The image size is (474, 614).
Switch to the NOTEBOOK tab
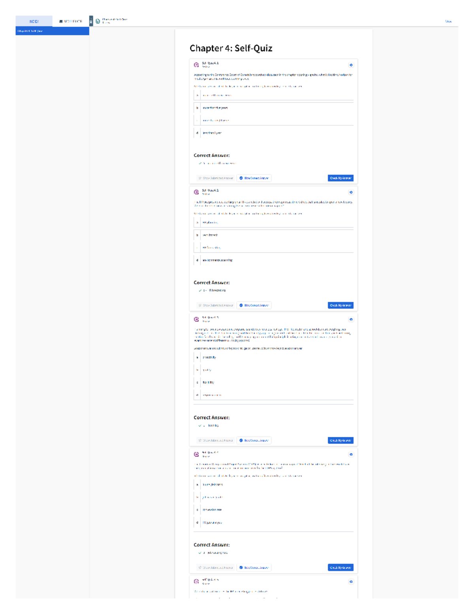[x=71, y=21]
